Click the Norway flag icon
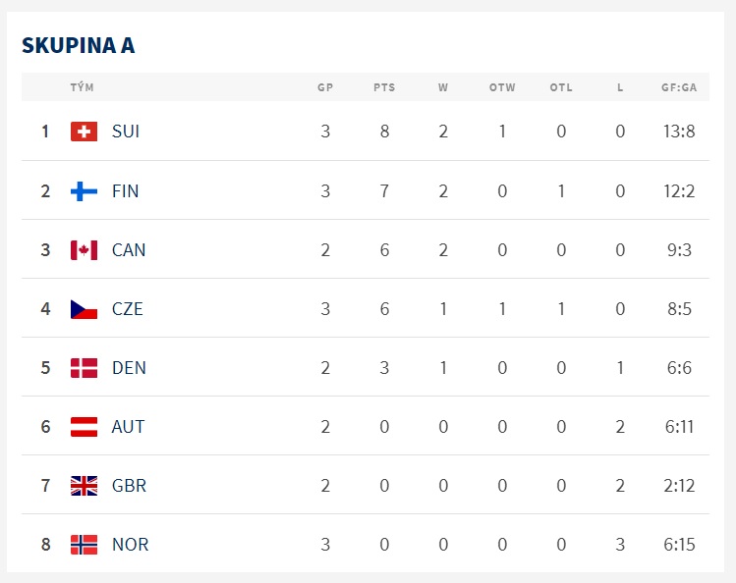The width and height of the screenshot is (736, 583). tap(85, 545)
